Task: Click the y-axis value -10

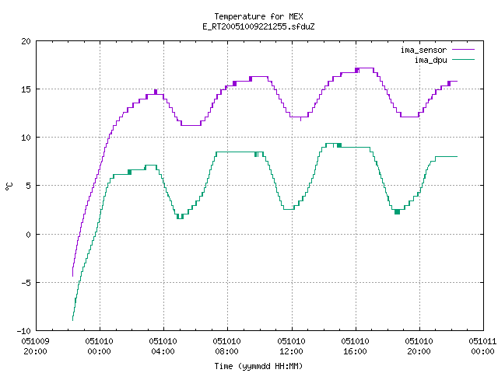Action: 24,331
